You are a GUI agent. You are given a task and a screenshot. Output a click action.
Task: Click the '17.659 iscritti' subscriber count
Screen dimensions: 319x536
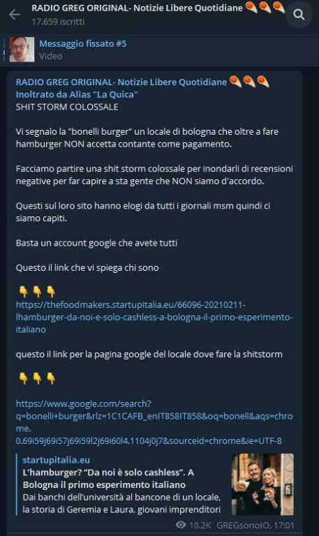(58, 22)
